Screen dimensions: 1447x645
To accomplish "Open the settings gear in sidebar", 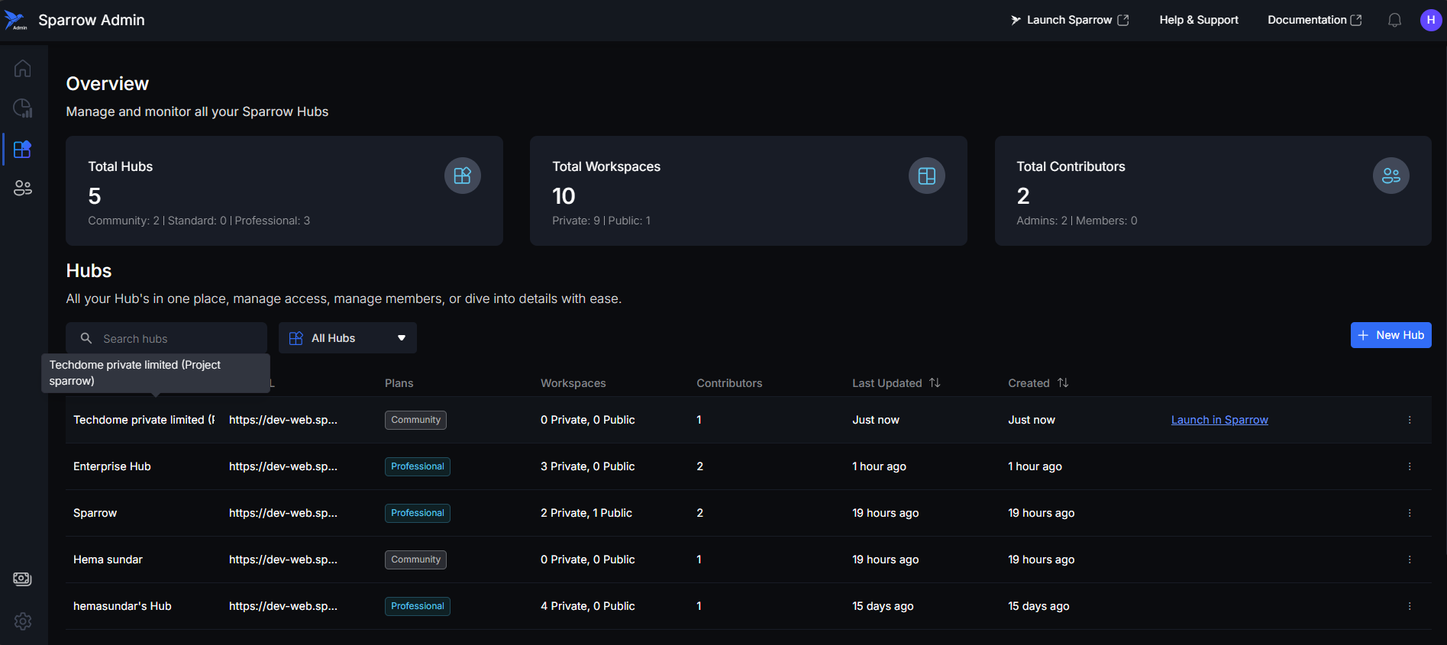I will coord(22,621).
